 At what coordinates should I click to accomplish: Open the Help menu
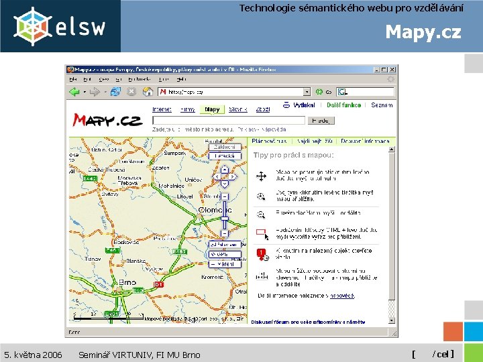181,79
